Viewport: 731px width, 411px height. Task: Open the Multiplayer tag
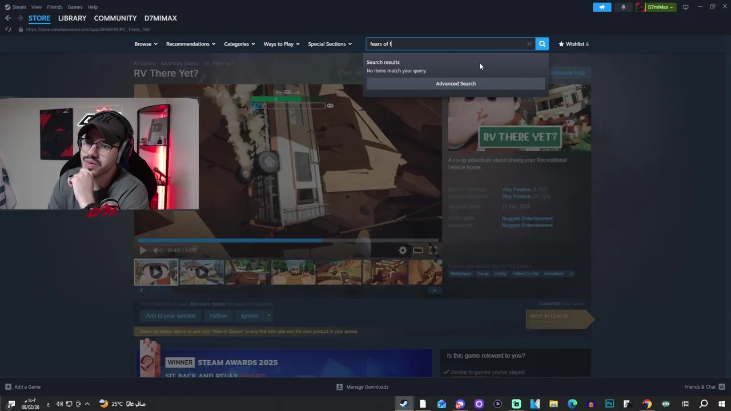[x=461, y=273]
